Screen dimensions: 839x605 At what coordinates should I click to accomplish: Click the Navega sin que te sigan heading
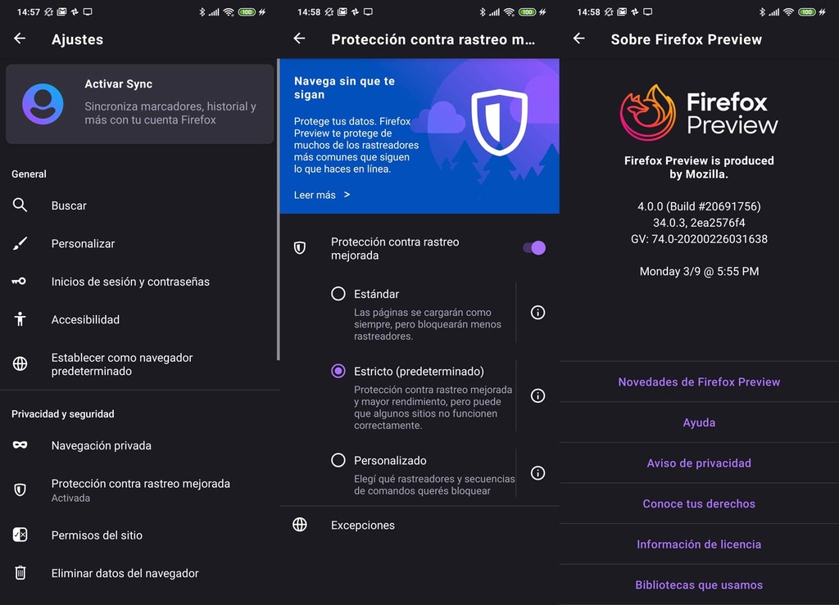(344, 88)
